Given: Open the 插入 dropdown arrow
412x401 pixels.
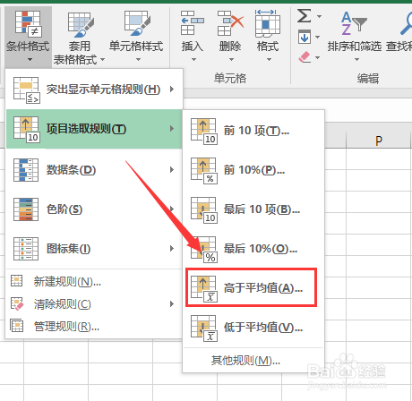Looking at the screenshot, I should point(193,60).
